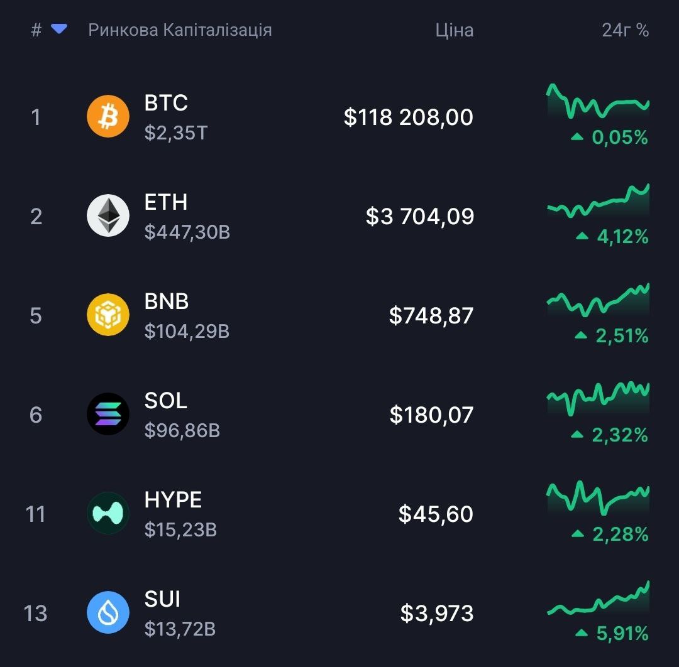This screenshot has height=667, width=679.
Task: View the BTC 24-hour sparkline chart
Action: coord(598,101)
